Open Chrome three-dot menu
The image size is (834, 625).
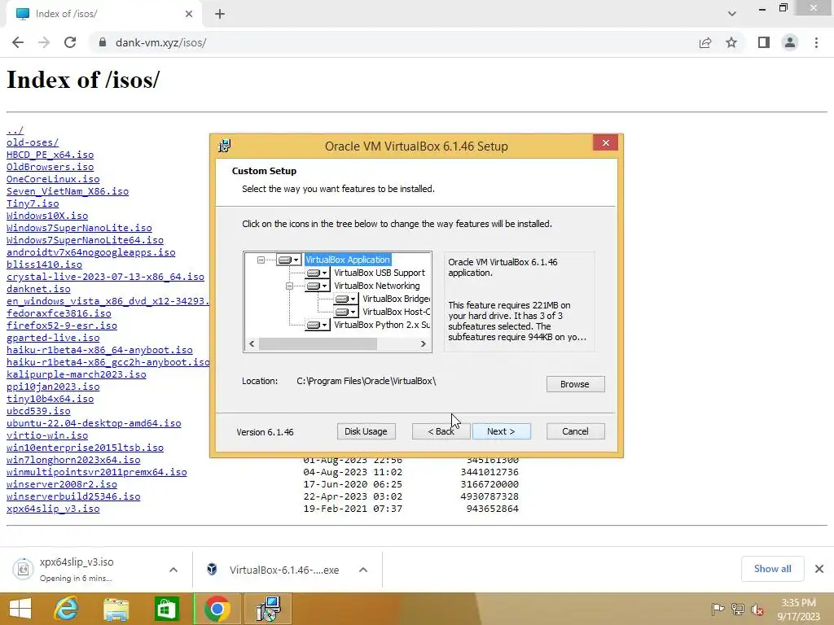816,42
